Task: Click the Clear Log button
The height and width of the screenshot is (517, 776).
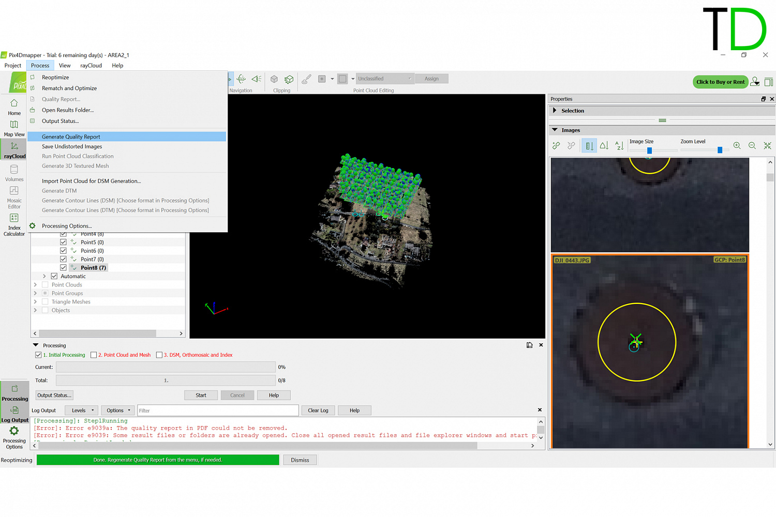Action: coord(318,410)
